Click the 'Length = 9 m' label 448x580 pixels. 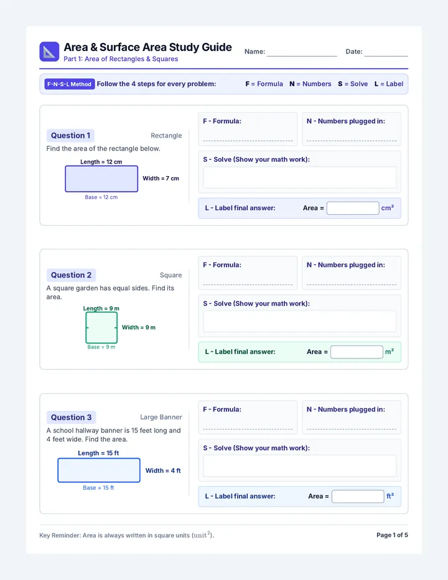point(101,308)
